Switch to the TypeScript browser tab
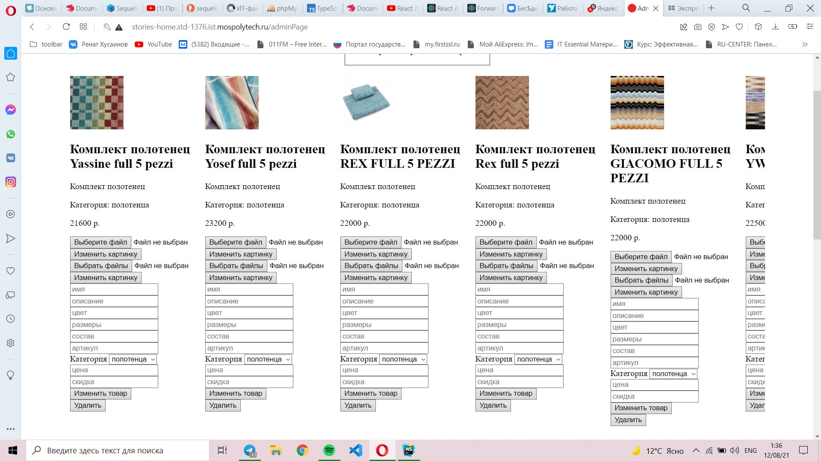The height and width of the screenshot is (461, 821). click(323, 8)
